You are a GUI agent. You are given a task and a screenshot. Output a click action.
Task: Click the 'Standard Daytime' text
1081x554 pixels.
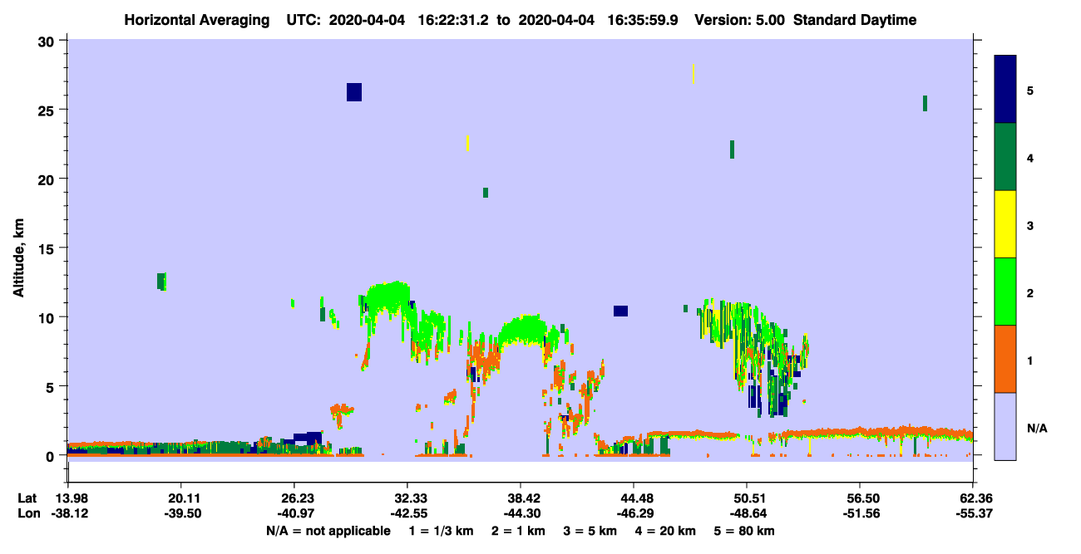856,20
